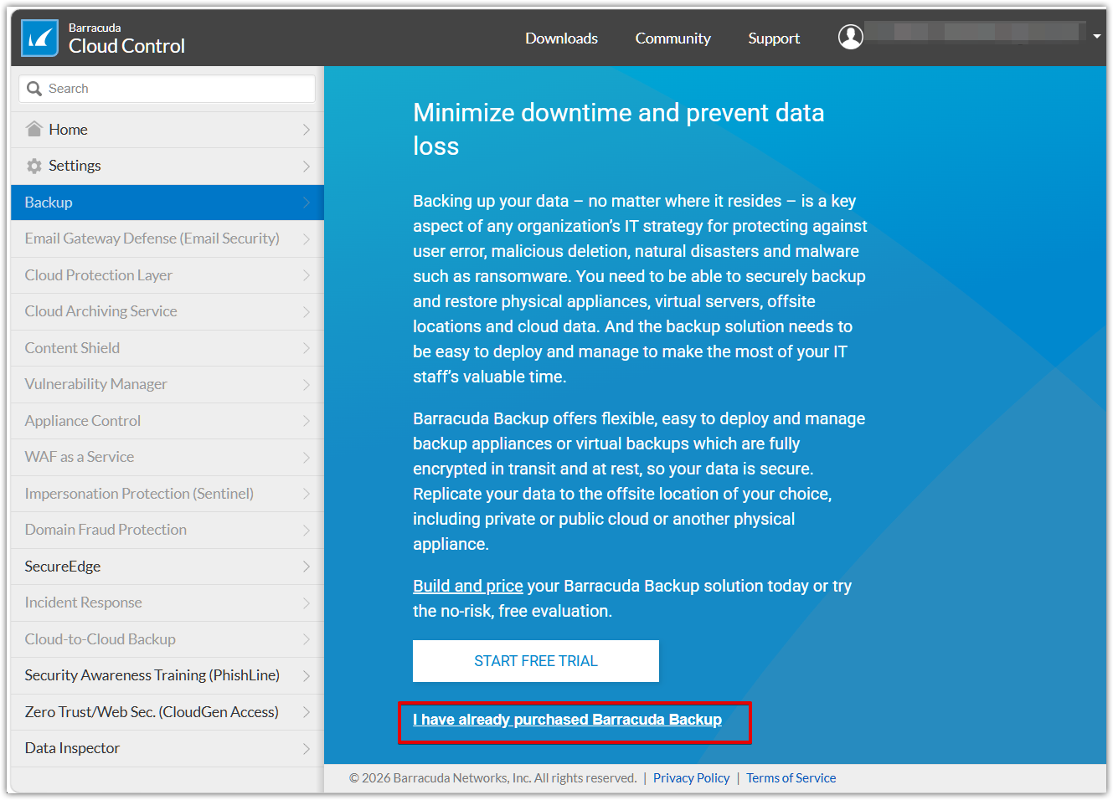Screen dimensions: 1113x800
Task: Click the Home house icon
Action: 34,129
